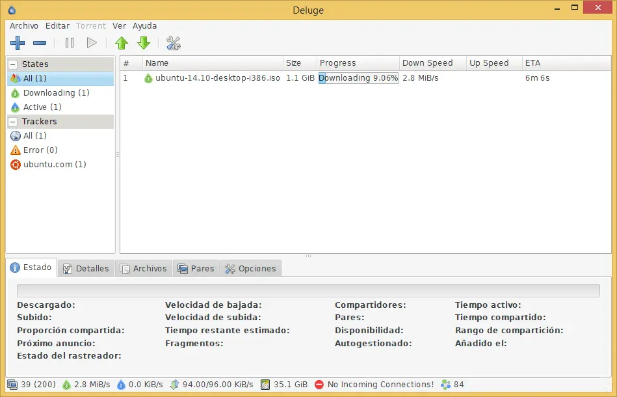Click the row number 1 cell
Image resolution: width=617 pixels, height=397 pixels.
[125, 78]
